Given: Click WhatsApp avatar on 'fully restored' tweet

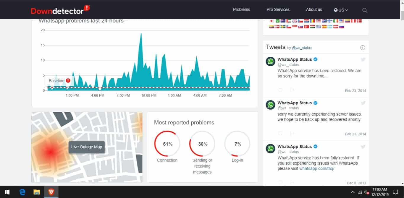Looking at the screenshot, I should pyautogui.click(x=270, y=148).
